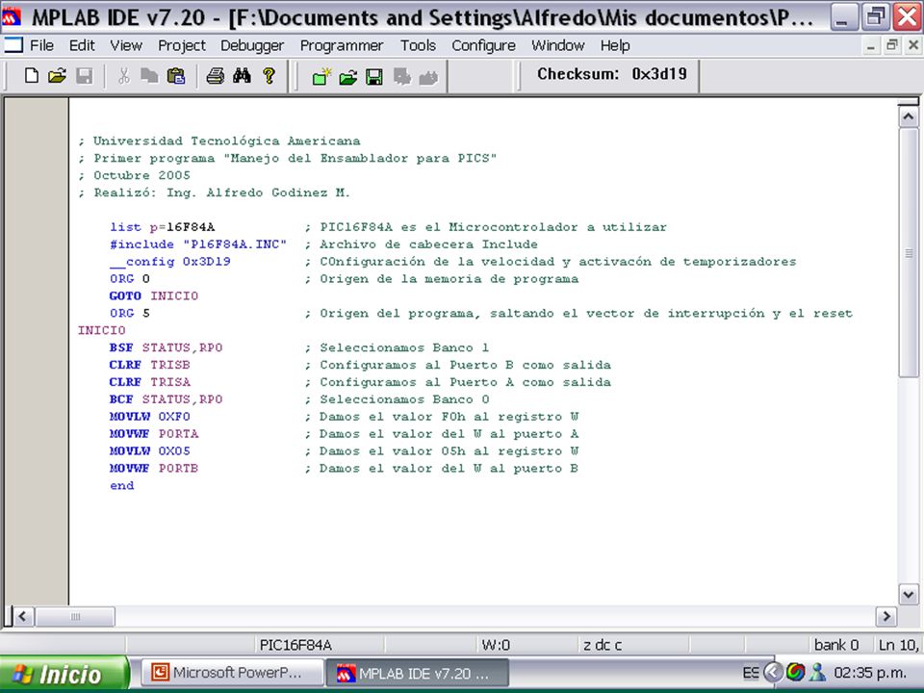Open the View menu

(x=126, y=45)
